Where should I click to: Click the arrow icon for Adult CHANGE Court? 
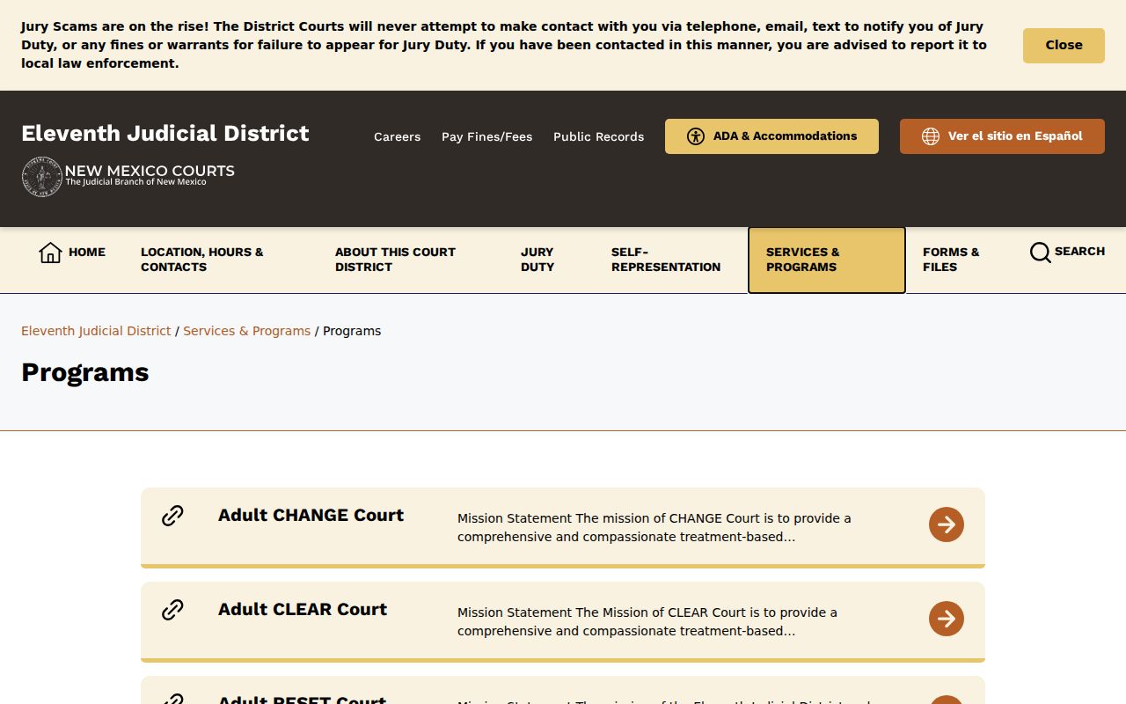tap(947, 524)
